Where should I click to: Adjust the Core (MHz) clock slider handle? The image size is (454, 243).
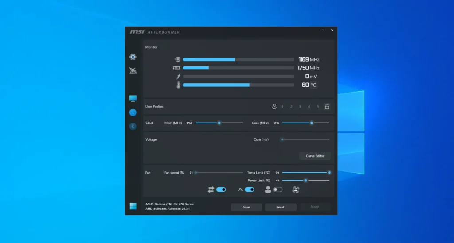312,123
